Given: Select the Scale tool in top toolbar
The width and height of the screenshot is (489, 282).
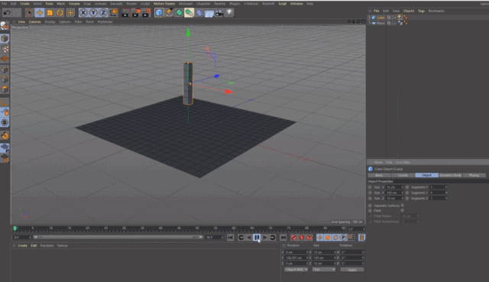Looking at the screenshot, I should coord(50,12).
